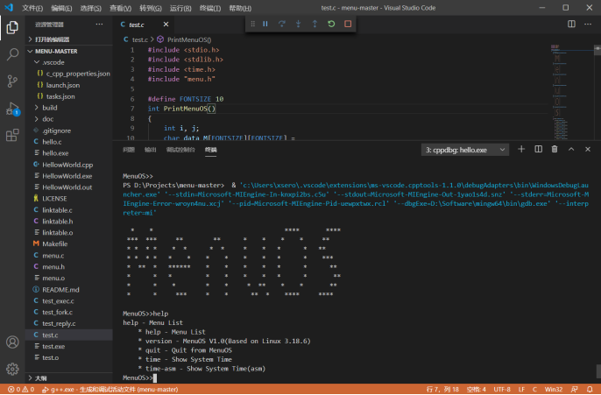Open the Source Control view

pyautogui.click(x=12, y=81)
